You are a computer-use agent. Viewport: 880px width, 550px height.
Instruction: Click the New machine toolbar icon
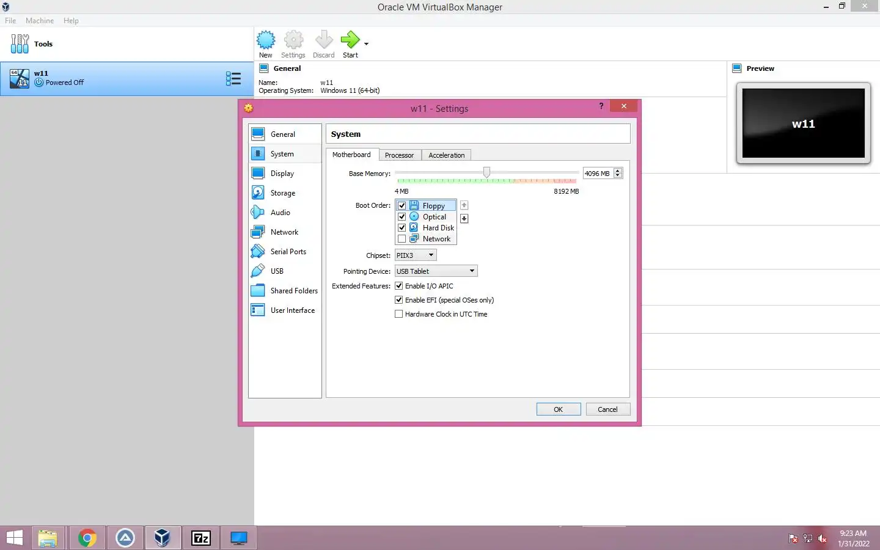266,40
